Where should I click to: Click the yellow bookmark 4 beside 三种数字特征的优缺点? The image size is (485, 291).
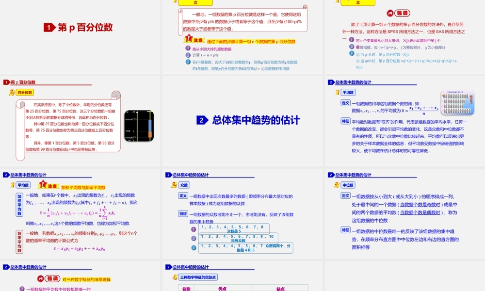[x=175, y=277]
